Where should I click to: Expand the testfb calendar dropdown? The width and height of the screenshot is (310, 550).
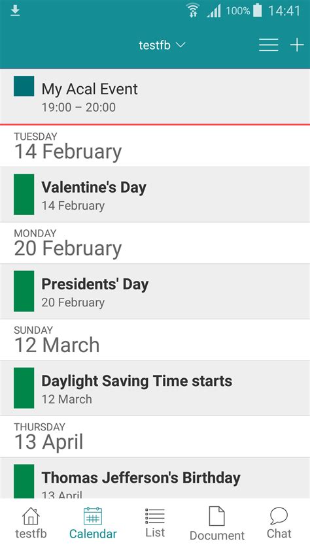pyautogui.click(x=162, y=45)
